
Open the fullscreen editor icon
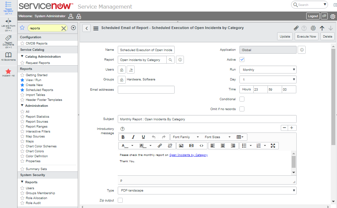(273, 146)
